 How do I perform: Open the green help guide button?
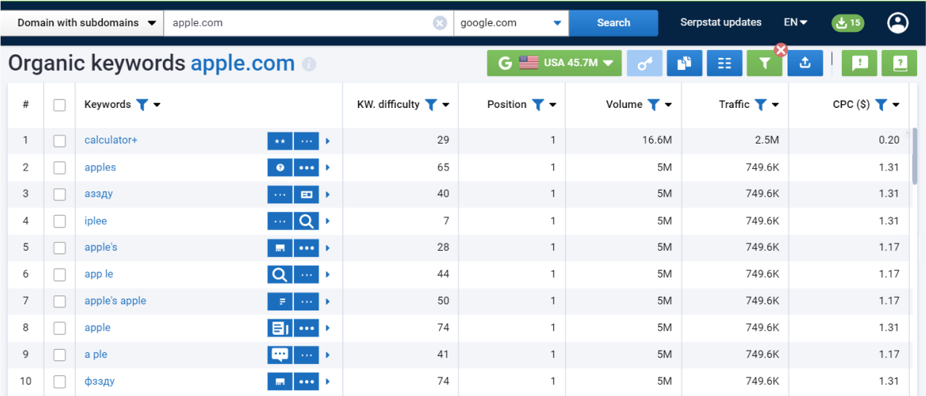899,64
